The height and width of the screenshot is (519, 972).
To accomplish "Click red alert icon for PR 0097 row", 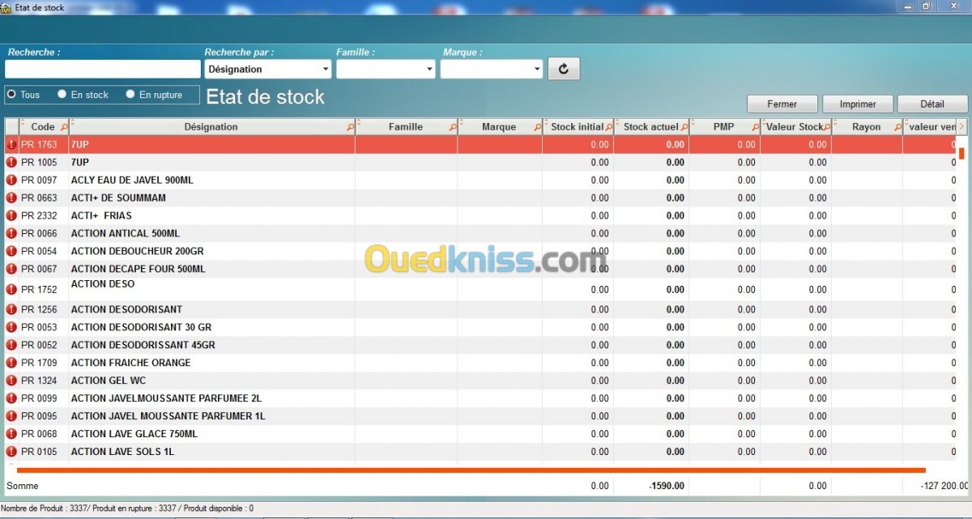I will (x=11, y=180).
